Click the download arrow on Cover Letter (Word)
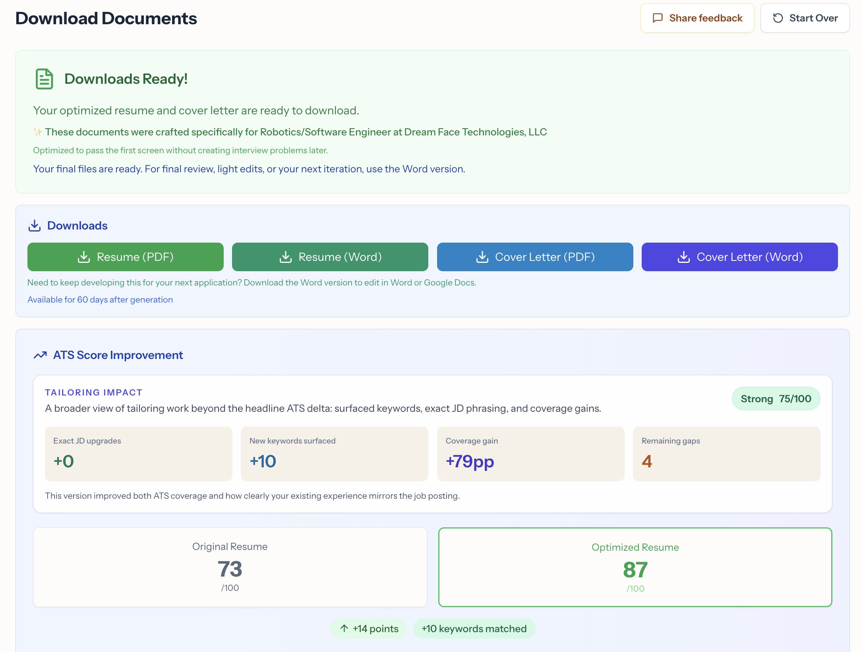Screen dimensions: 863x652 pos(684,257)
